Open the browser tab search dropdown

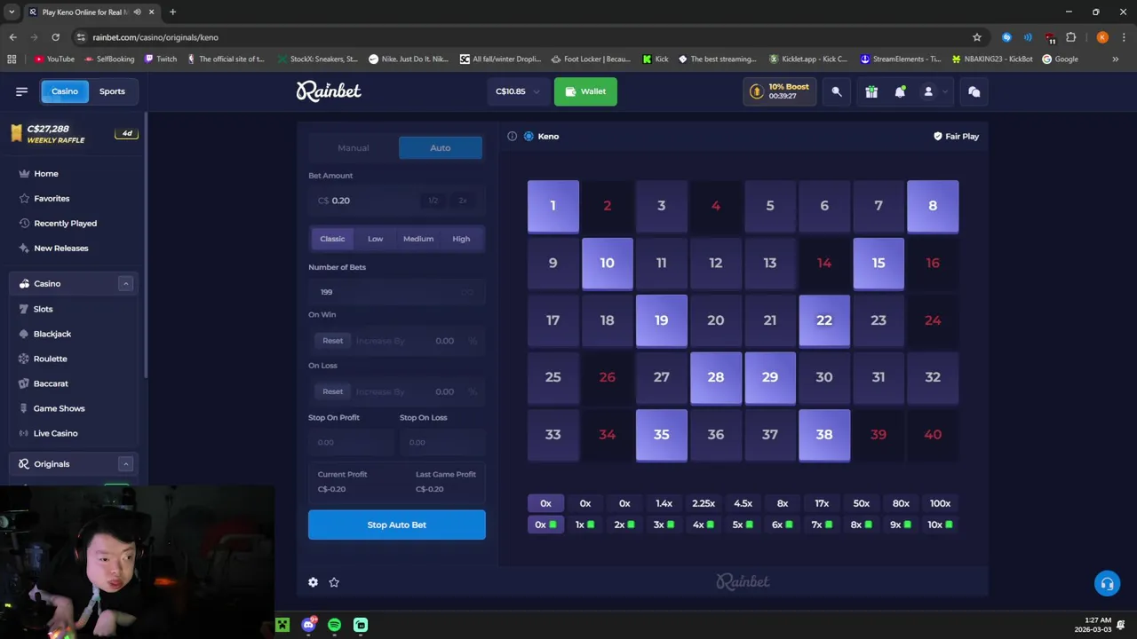(12, 12)
